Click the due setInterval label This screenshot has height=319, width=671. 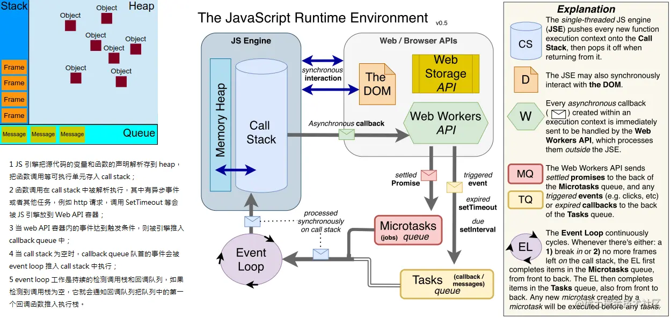point(478,225)
